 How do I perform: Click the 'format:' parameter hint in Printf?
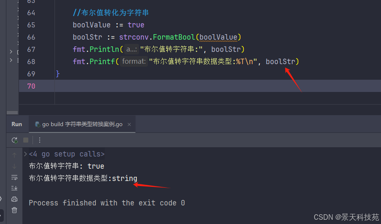[x=134, y=62]
